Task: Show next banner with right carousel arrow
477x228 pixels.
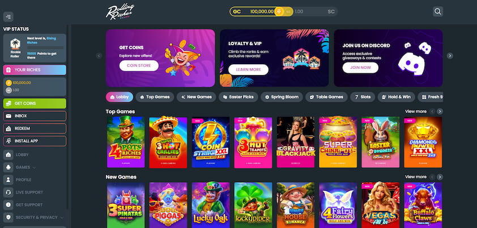Action: click(x=450, y=56)
